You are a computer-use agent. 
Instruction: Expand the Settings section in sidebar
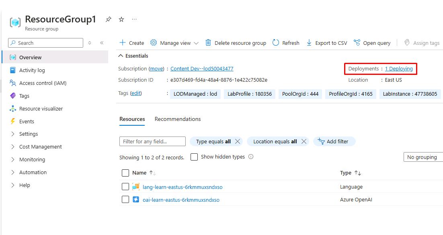13,134
